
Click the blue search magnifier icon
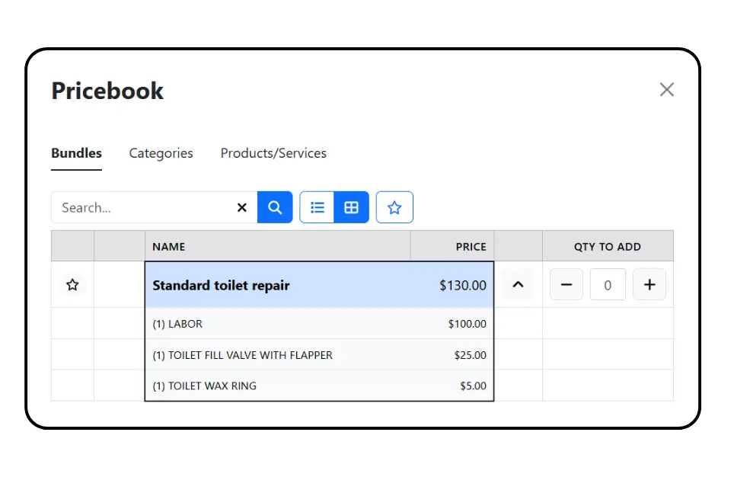(275, 206)
